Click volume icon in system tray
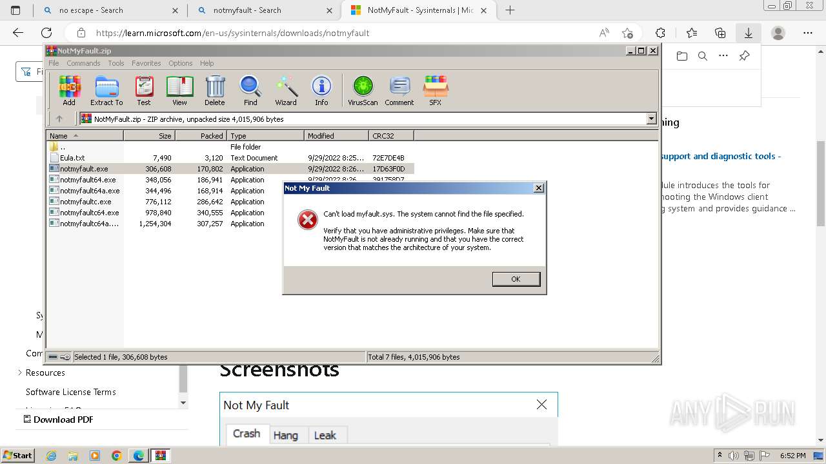 733,456
